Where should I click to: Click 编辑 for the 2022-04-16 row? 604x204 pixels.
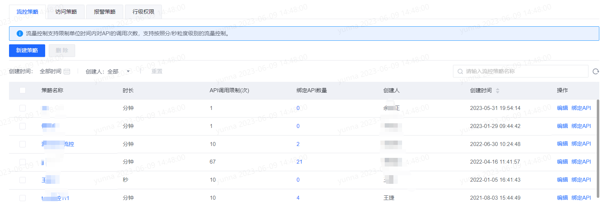562,161
